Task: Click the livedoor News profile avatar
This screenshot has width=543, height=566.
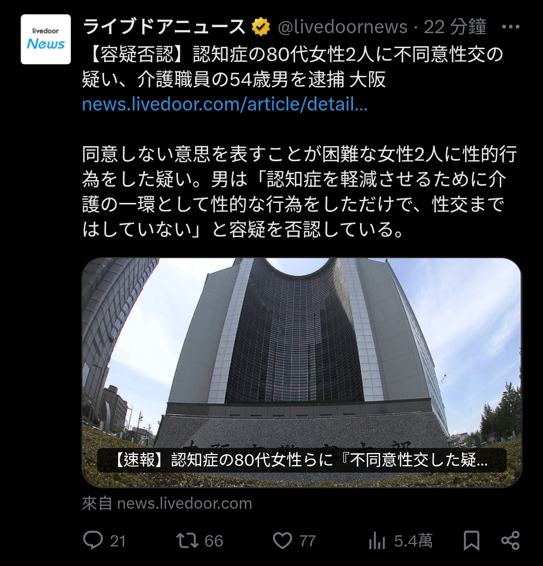Action: [x=46, y=39]
